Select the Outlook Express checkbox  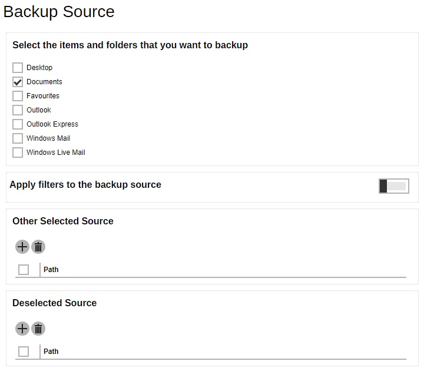coord(18,124)
